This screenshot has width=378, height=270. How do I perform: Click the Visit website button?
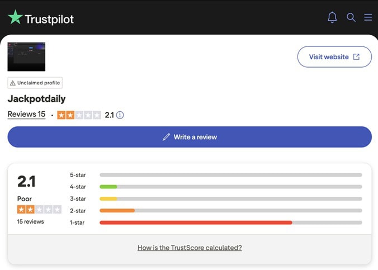tap(334, 57)
